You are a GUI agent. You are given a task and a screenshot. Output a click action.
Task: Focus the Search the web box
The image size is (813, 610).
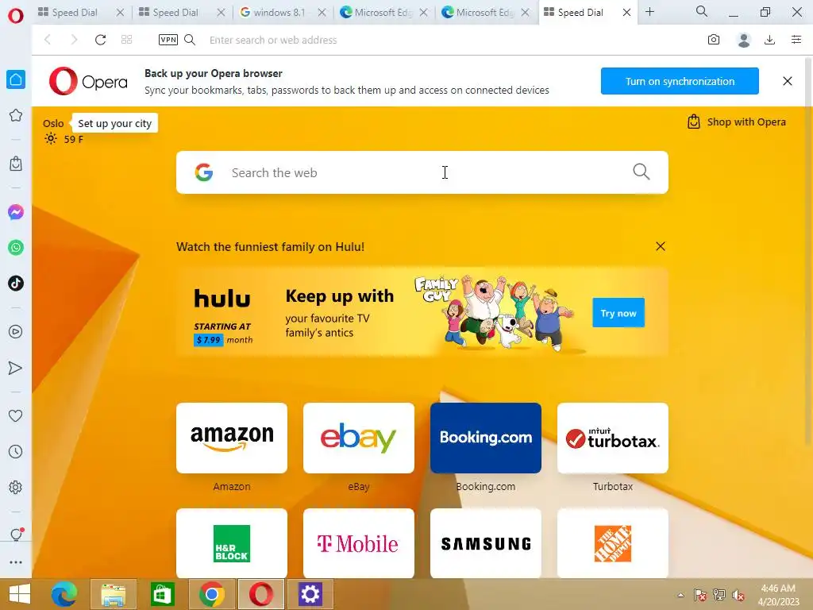click(x=422, y=172)
